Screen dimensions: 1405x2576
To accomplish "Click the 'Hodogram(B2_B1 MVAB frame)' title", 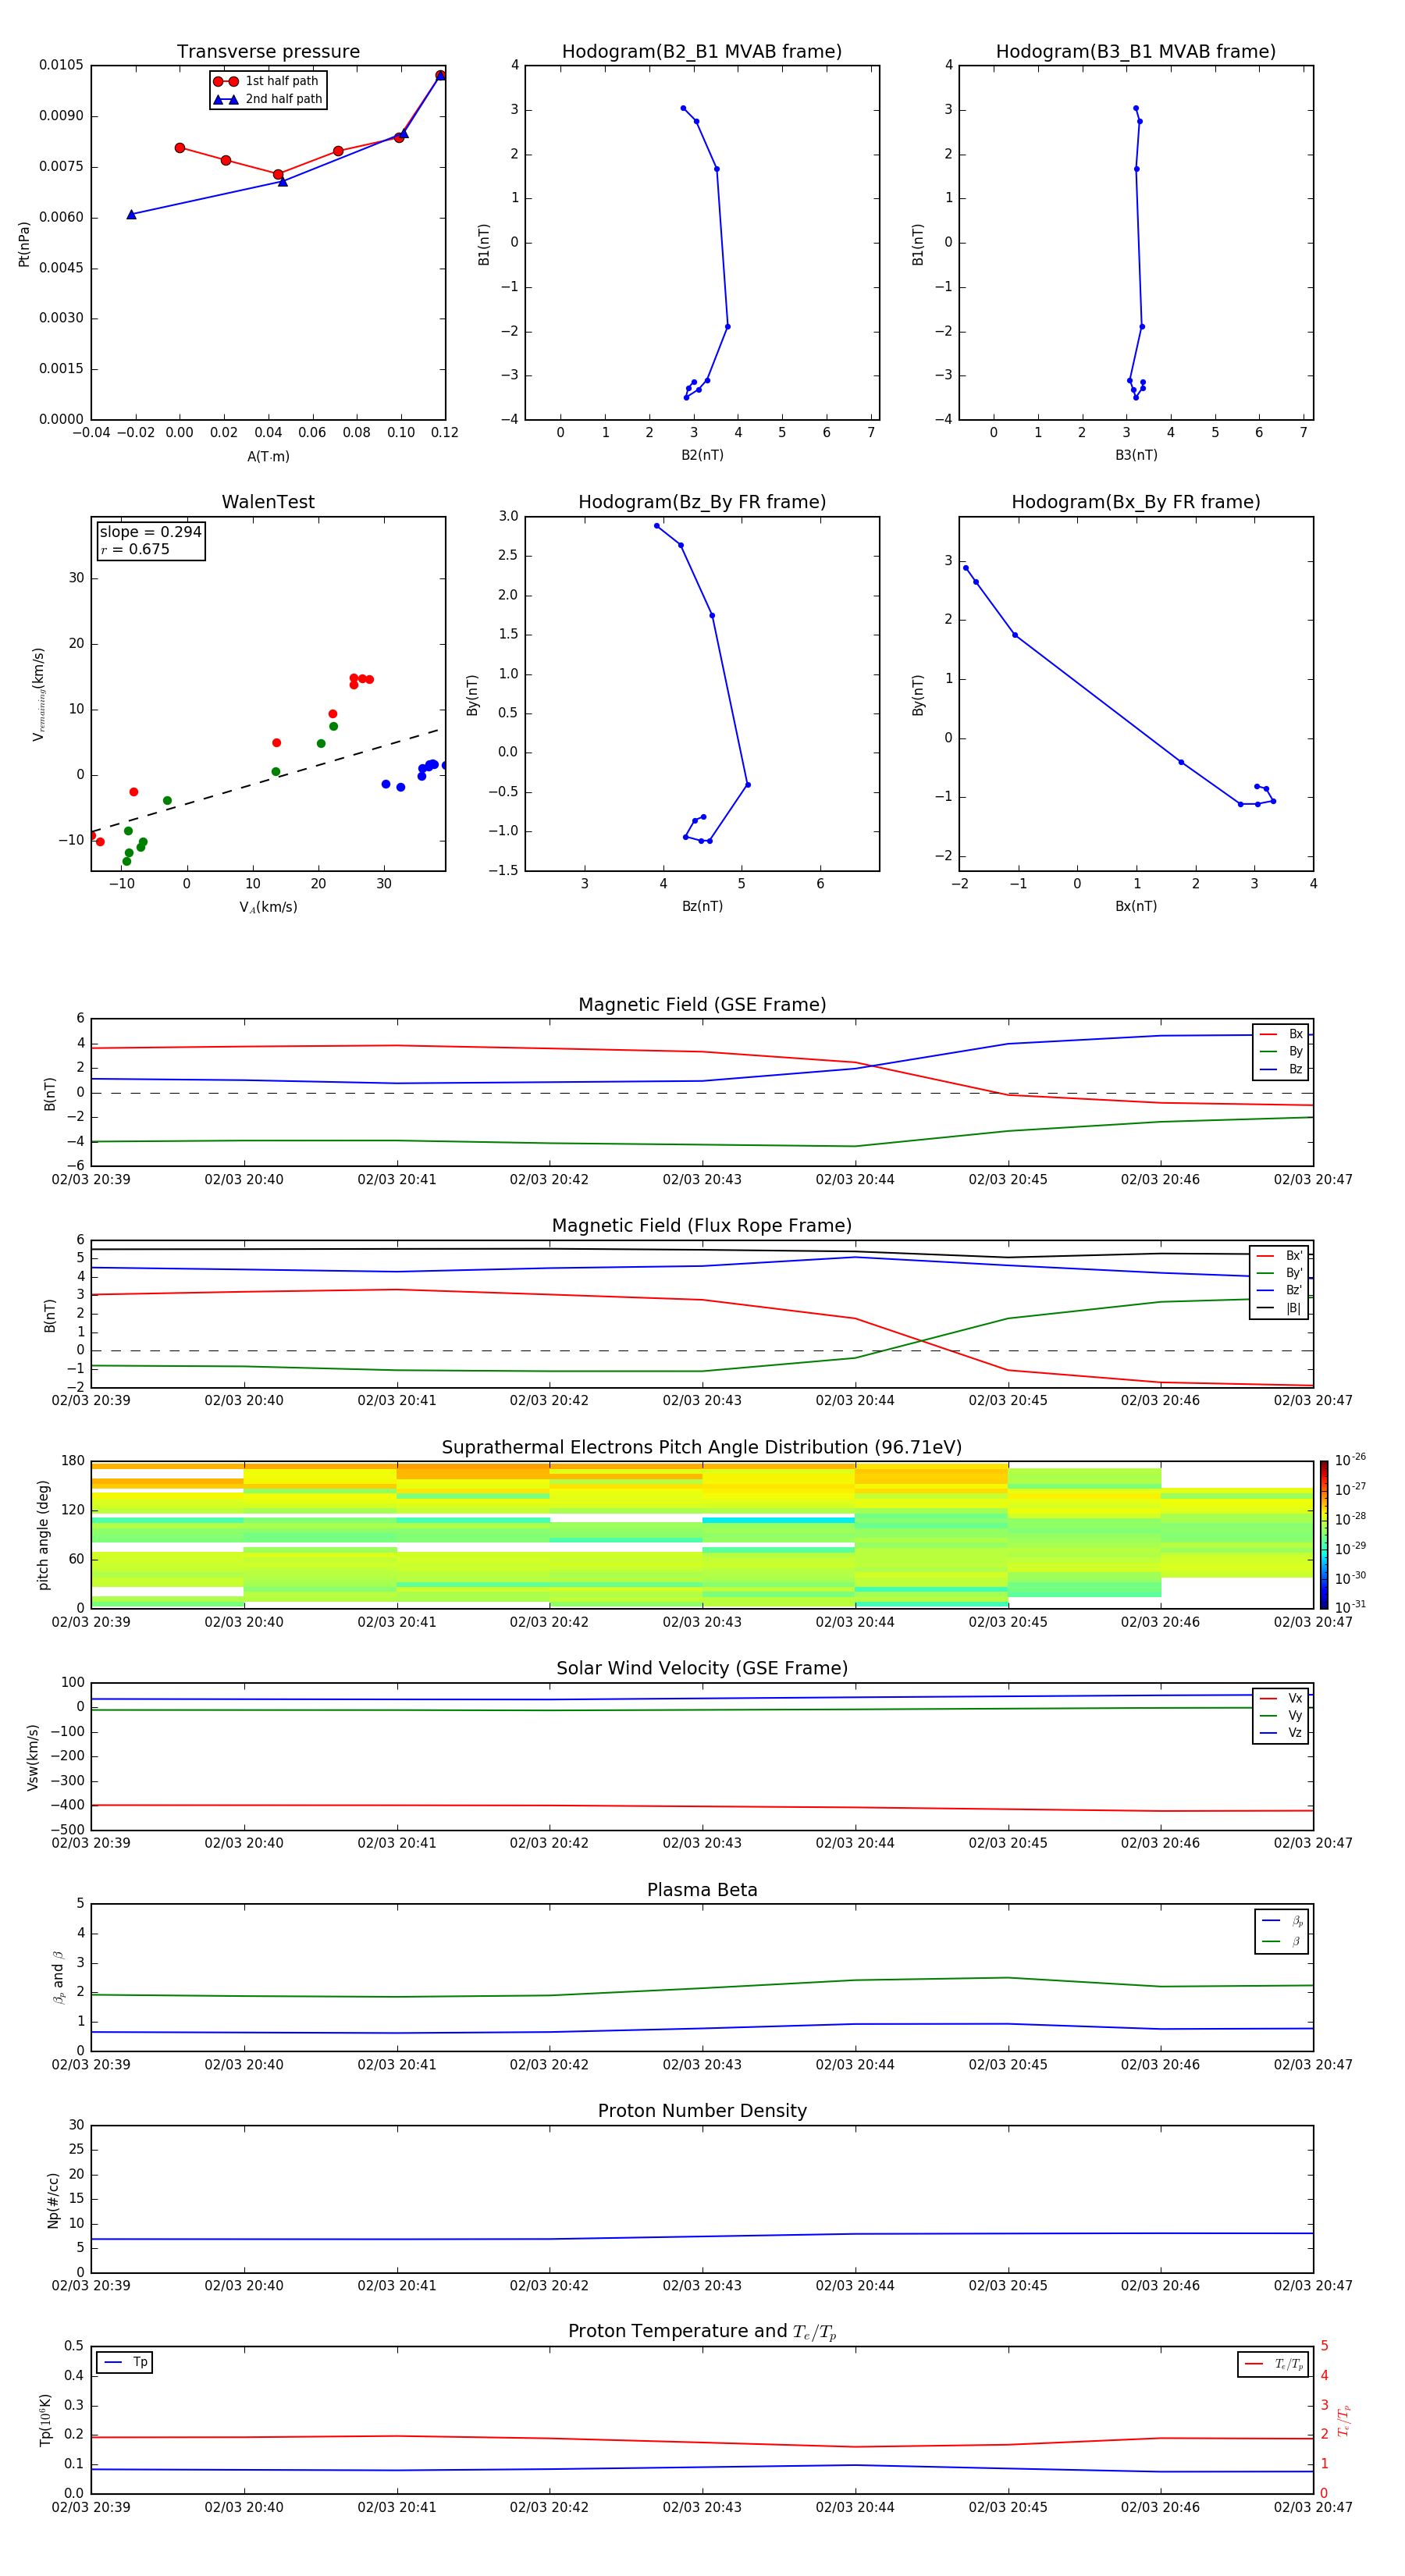I will [702, 52].
